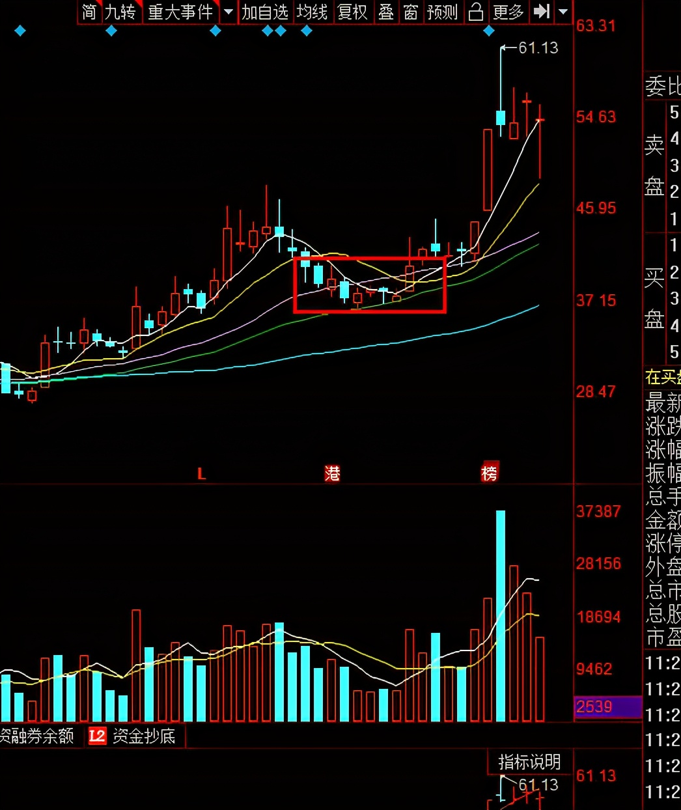Click the 18694 volume axis label
The image size is (681, 810).
tap(598, 617)
